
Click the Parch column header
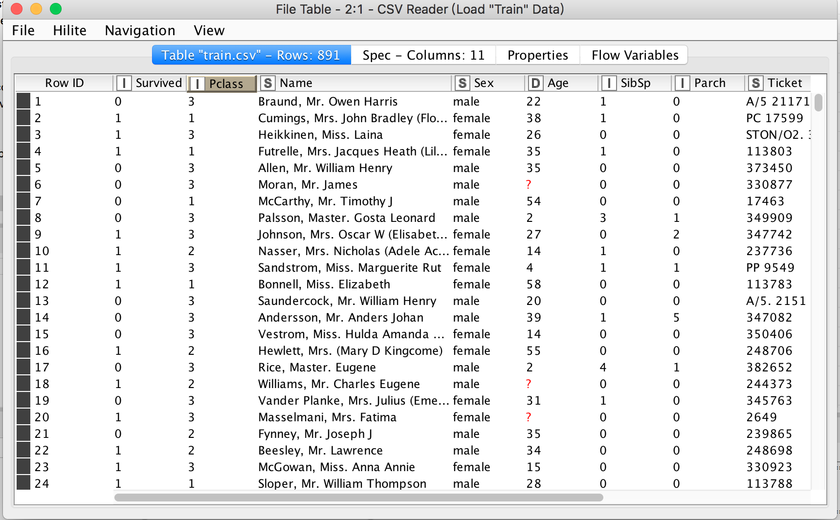(x=708, y=83)
